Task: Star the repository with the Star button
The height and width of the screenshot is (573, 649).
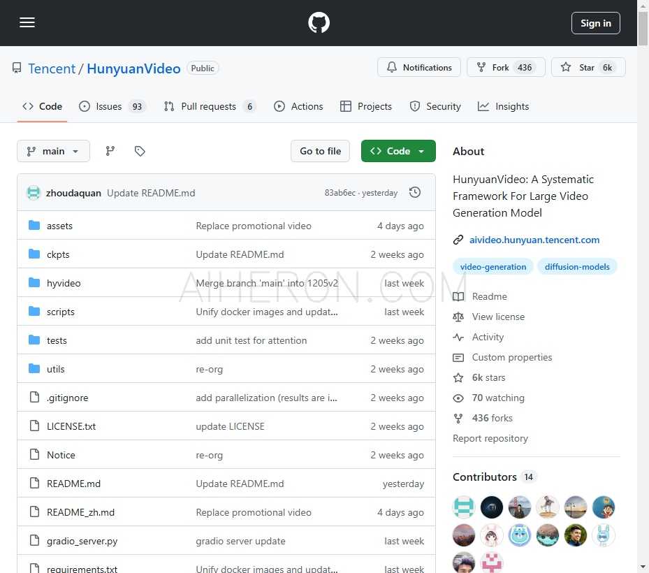Action: coord(588,68)
